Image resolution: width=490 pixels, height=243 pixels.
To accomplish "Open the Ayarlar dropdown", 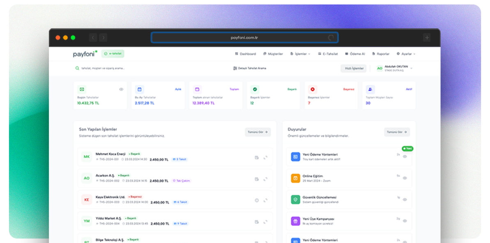I will click(x=406, y=54).
